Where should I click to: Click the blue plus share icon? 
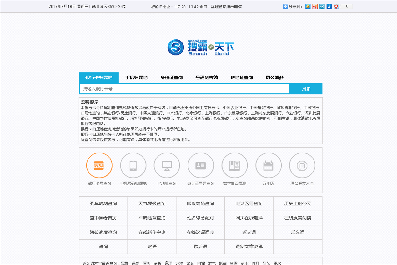click(x=285, y=7)
